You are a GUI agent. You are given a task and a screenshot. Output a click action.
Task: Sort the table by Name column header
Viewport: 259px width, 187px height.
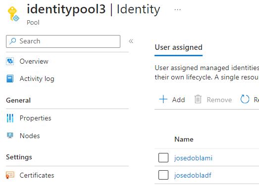[184, 140]
